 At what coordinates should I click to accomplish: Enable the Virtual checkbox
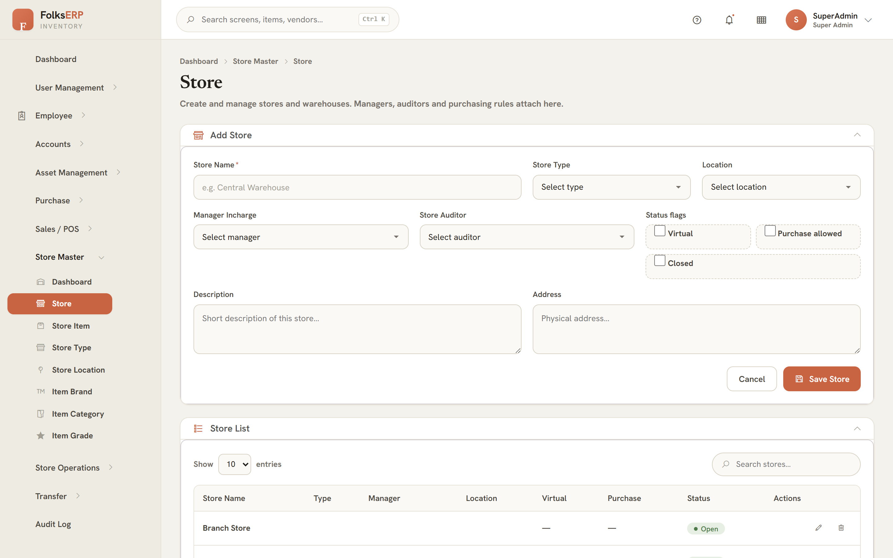click(660, 231)
